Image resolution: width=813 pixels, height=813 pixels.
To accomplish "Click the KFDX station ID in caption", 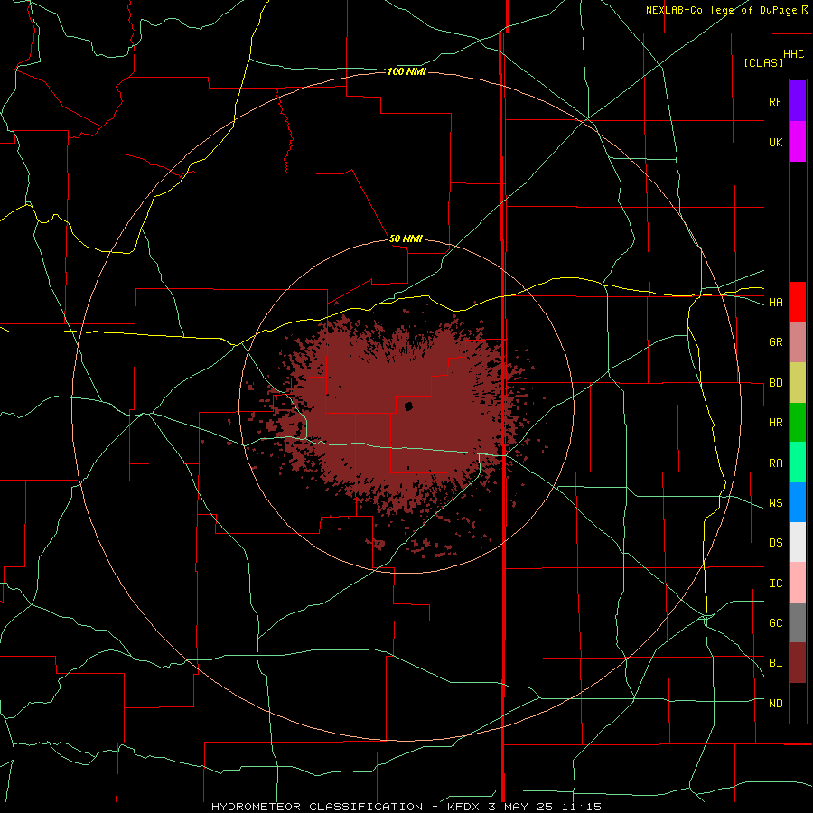I will pyautogui.click(x=463, y=807).
